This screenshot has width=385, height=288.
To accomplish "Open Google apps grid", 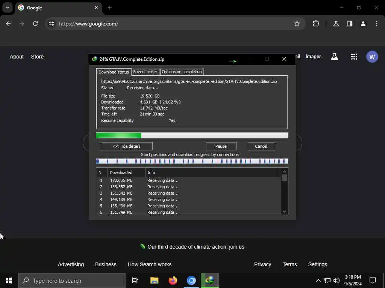I will (354, 57).
